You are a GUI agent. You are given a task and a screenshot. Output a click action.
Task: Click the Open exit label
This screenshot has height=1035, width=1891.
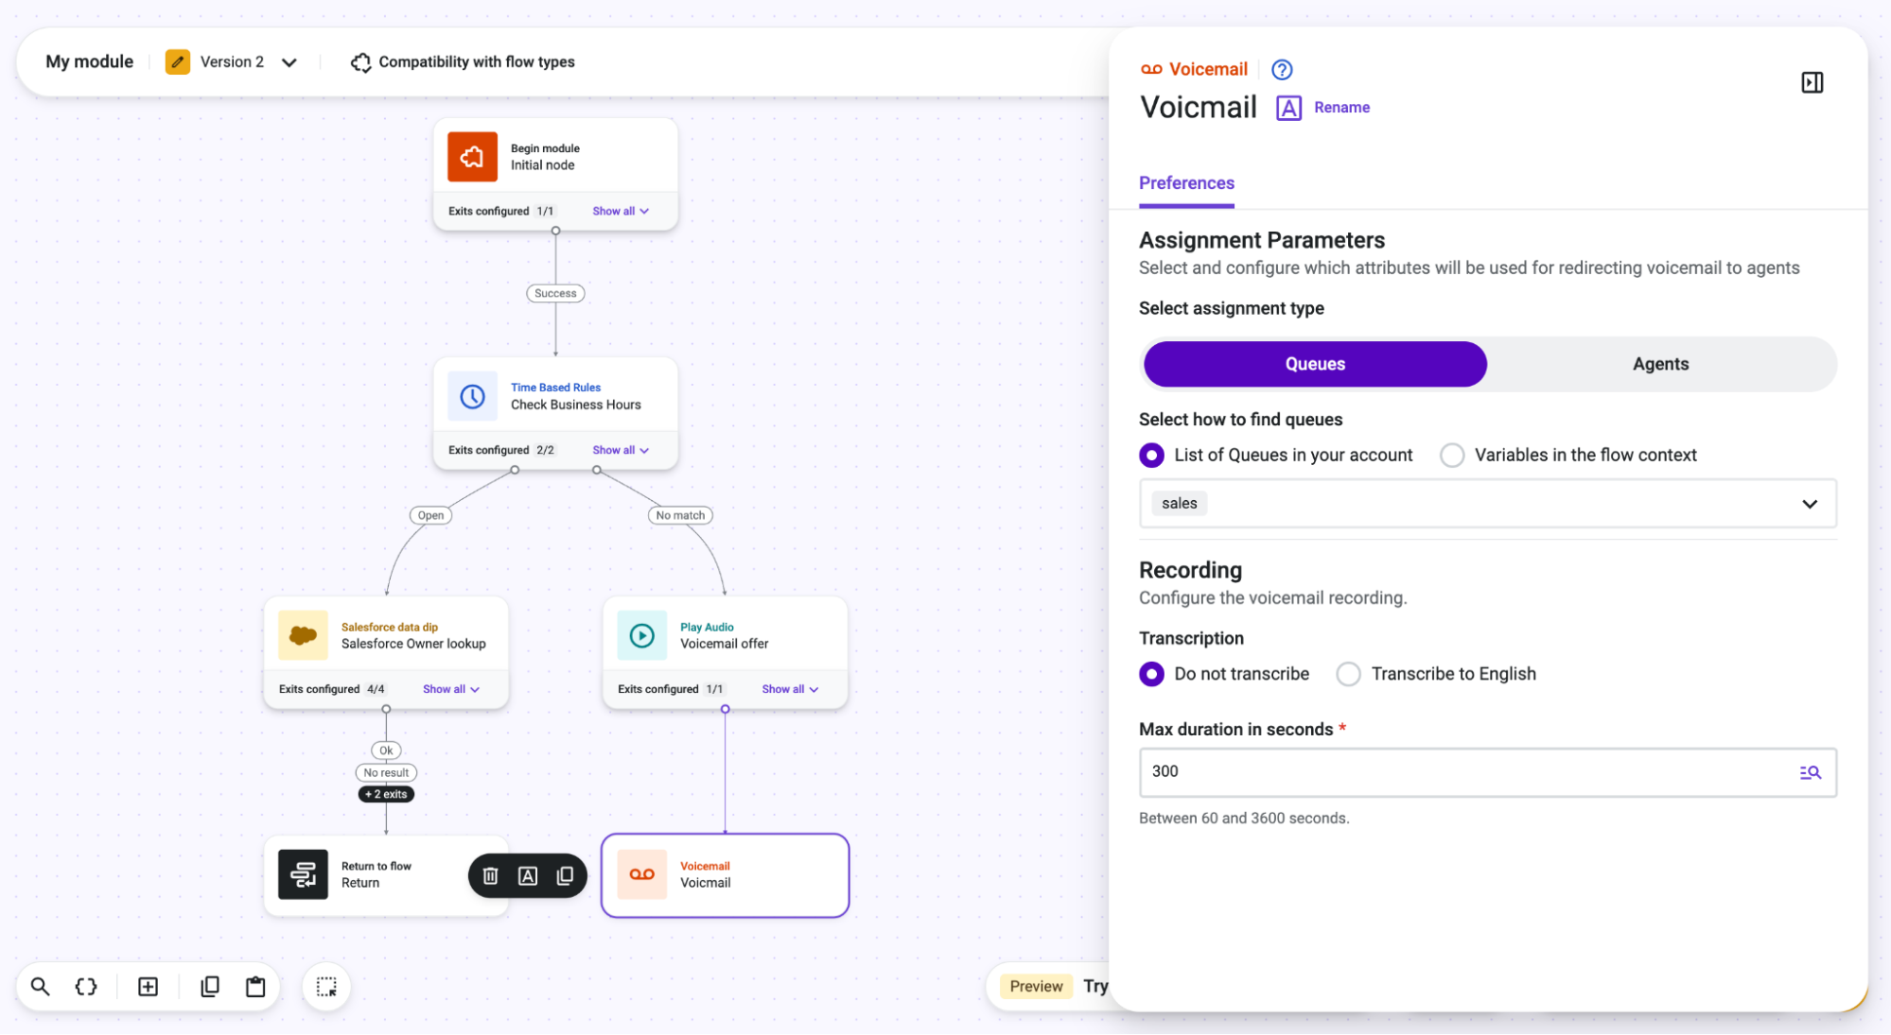click(x=430, y=515)
